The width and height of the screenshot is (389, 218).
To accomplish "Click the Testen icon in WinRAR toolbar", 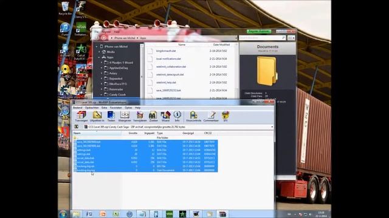I will [111, 116].
